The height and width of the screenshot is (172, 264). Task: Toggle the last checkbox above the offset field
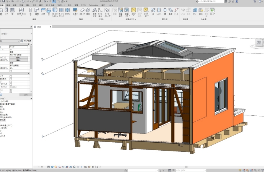(x=11, y=84)
